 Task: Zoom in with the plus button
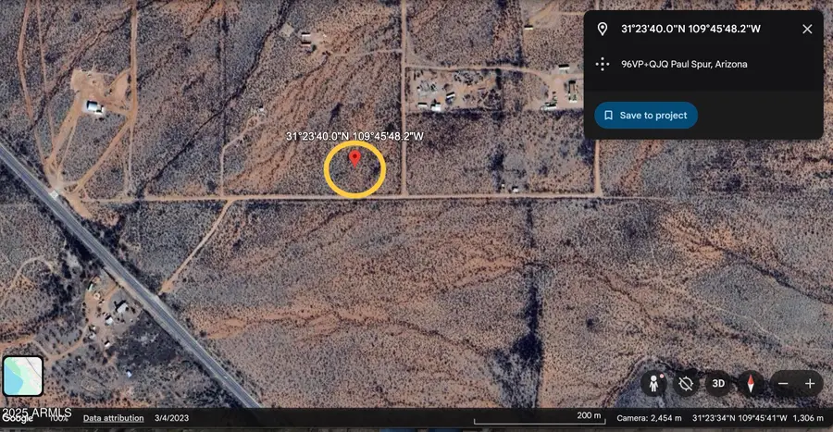click(810, 383)
